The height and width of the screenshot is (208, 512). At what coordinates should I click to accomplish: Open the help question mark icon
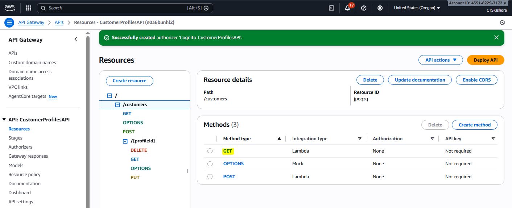[x=364, y=8]
